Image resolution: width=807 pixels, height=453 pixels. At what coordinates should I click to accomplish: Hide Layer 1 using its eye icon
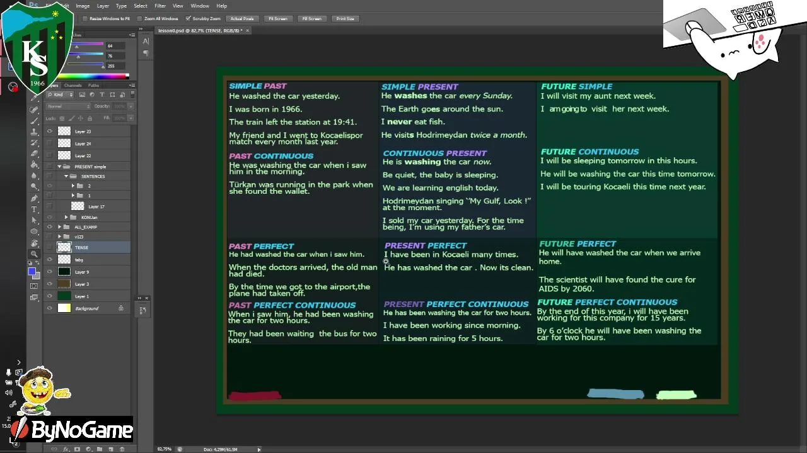point(50,296)
